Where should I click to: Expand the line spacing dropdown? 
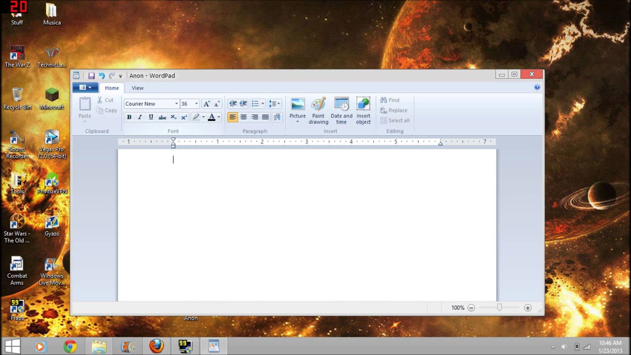click(x=275, y=104)
